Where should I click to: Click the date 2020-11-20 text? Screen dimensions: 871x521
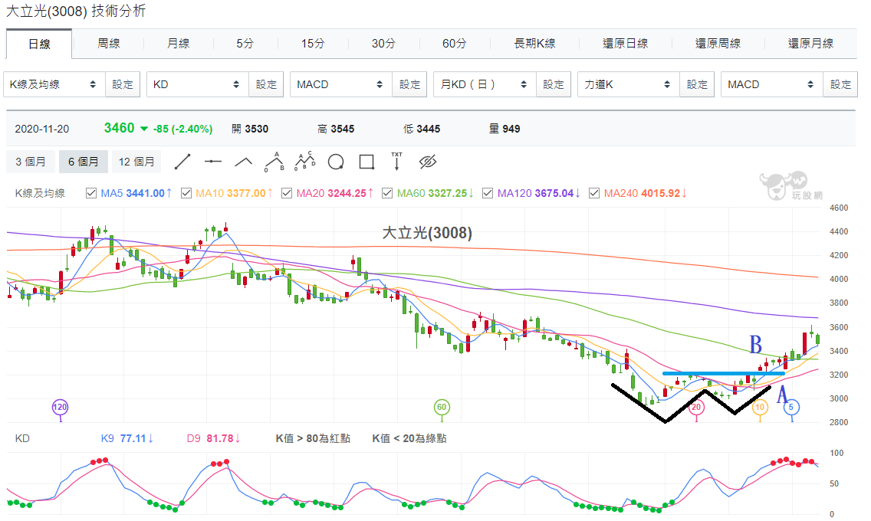41,129
